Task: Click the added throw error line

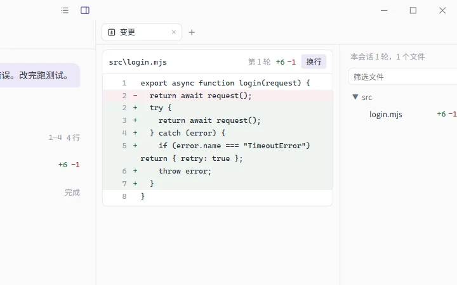Action: point(218,171)
